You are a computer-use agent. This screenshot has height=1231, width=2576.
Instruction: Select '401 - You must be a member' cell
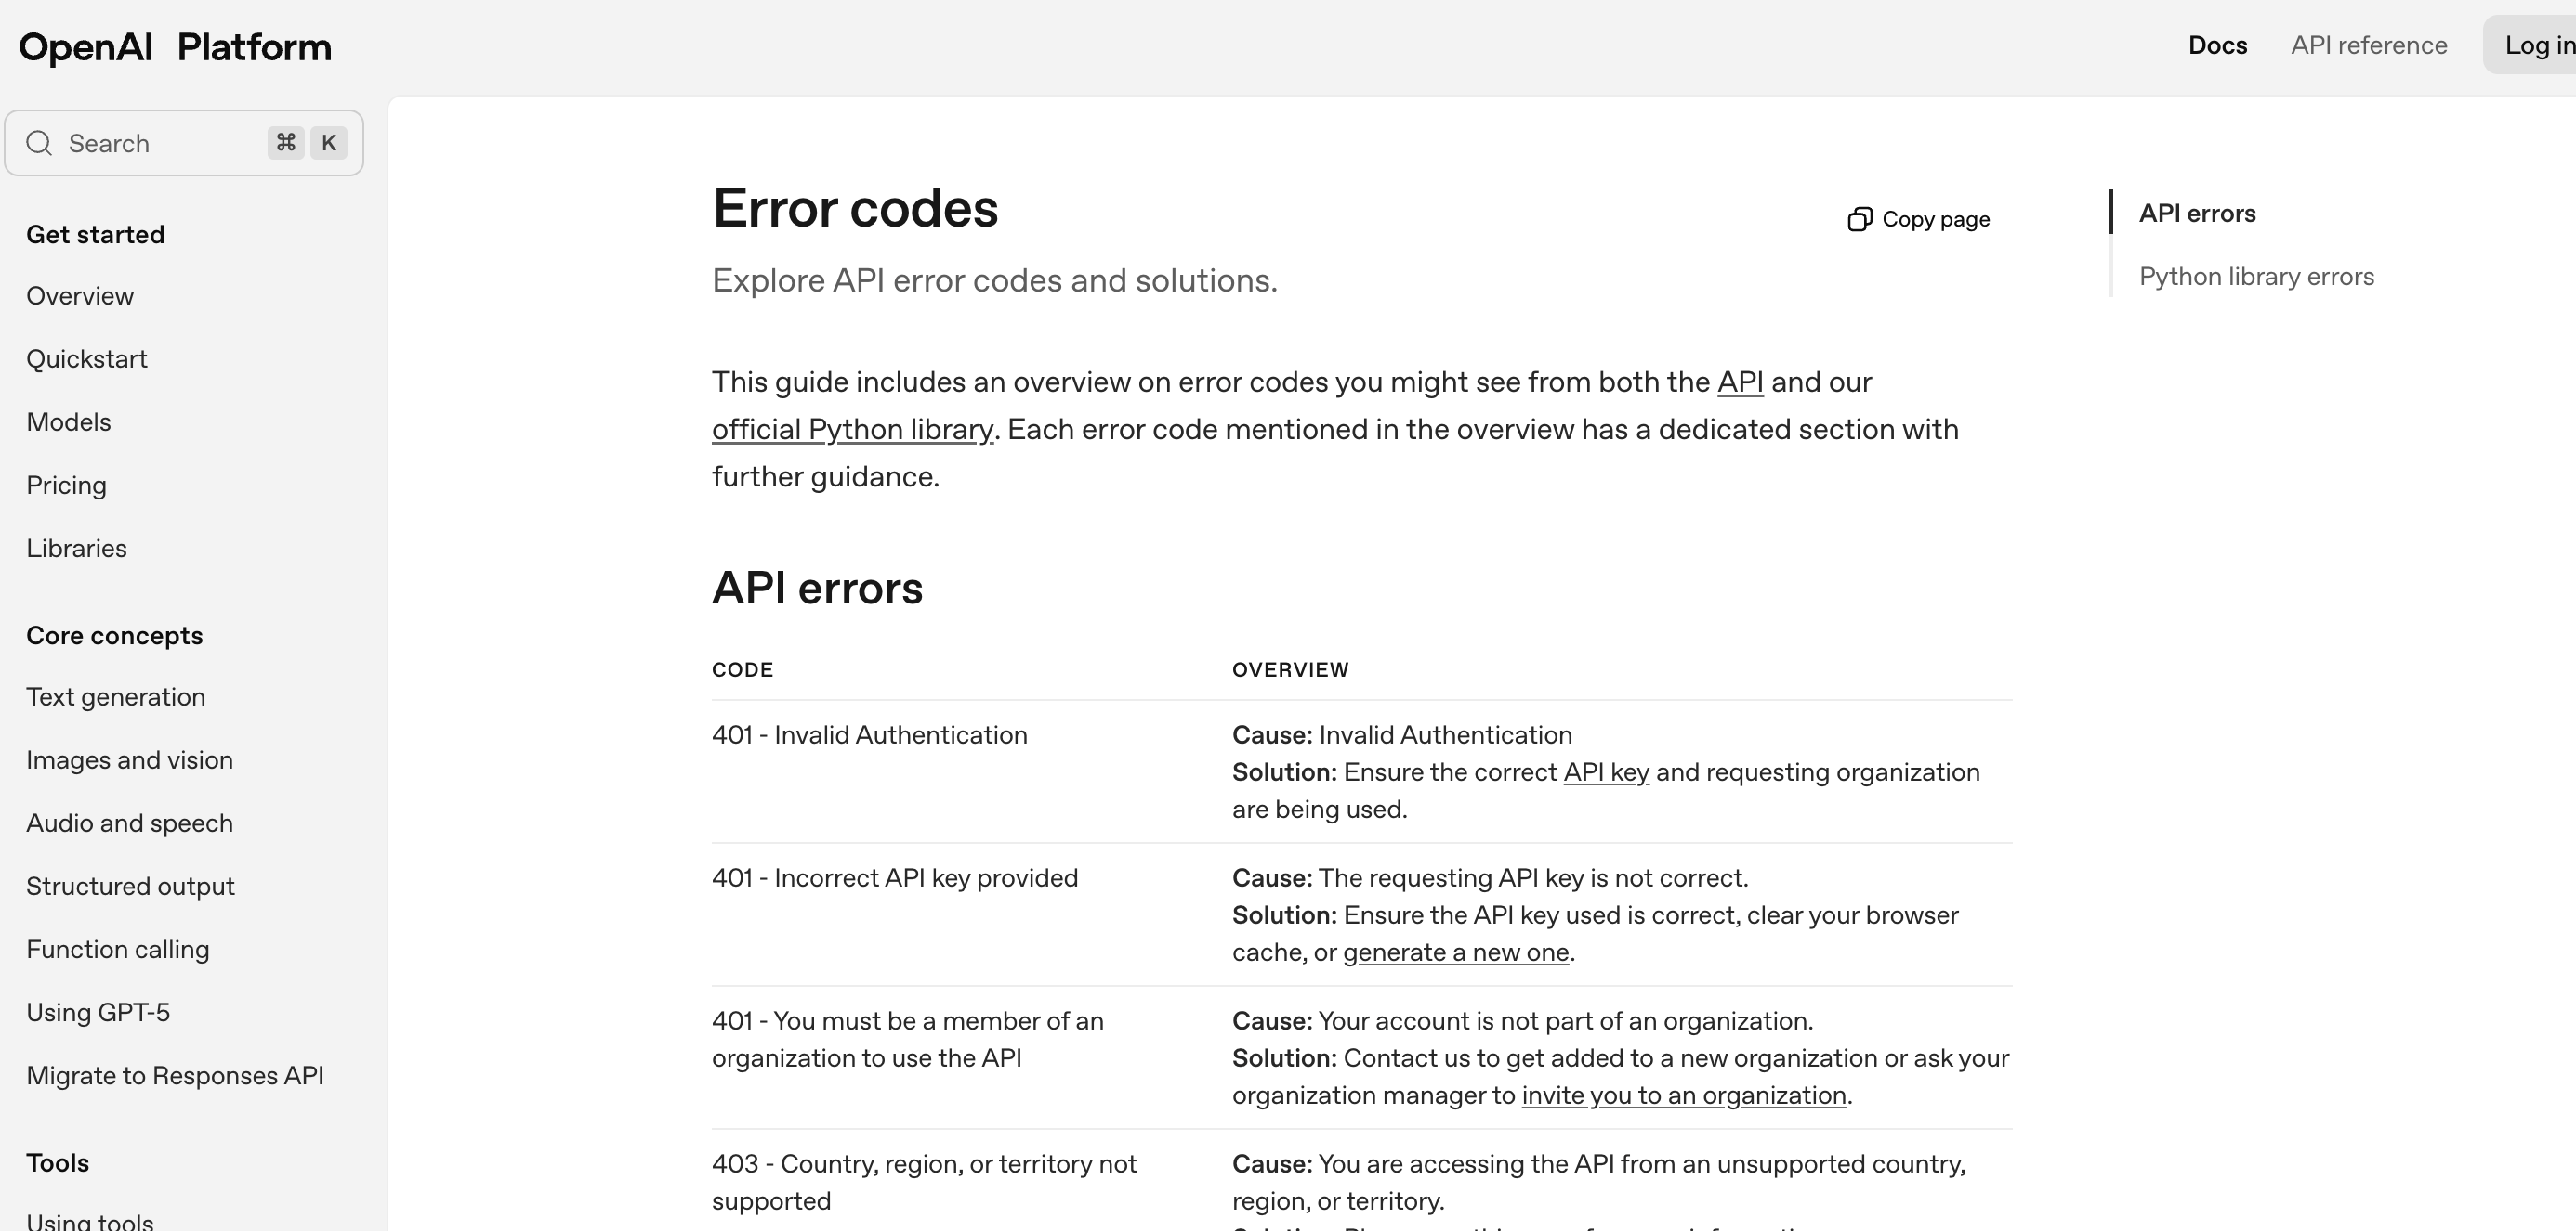pyautogui.click(x=908, y=1039)
